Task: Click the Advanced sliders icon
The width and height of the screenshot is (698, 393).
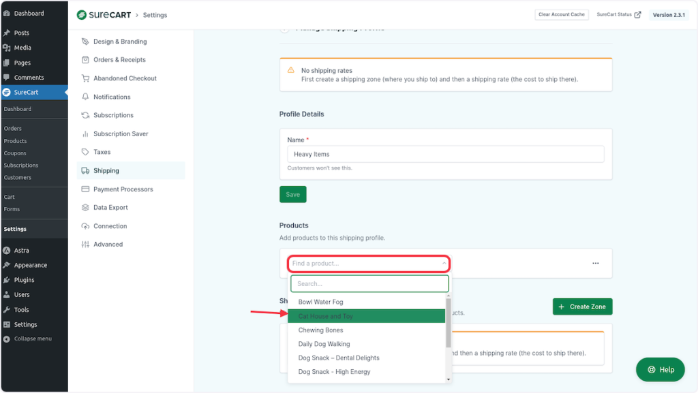Action: click(85, 245)
